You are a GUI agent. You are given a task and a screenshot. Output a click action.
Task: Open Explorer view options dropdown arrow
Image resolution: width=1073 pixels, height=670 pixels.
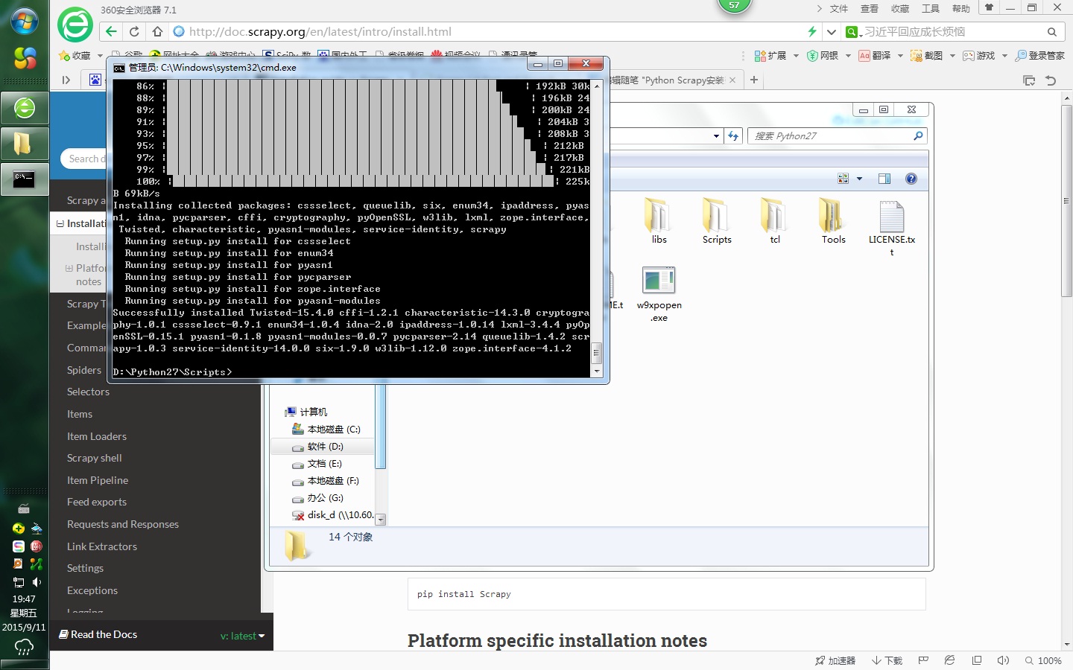[x=859, y=179]
